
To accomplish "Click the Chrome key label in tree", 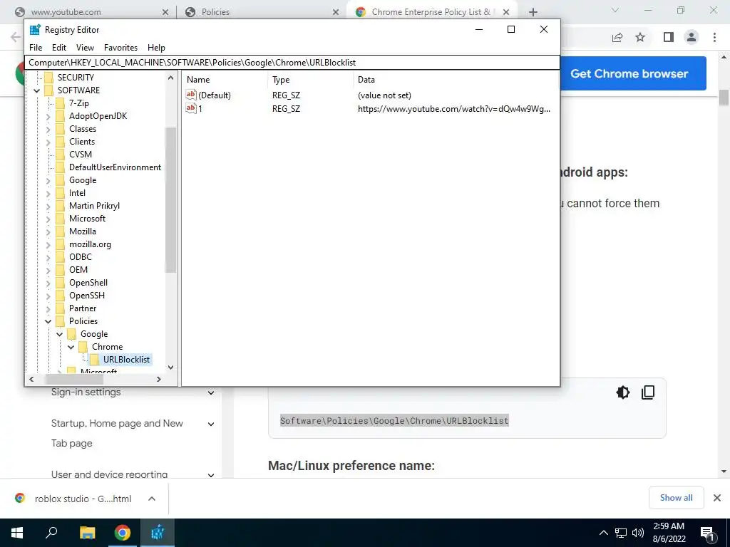I will pyautogui.click(x=107, y=347).
